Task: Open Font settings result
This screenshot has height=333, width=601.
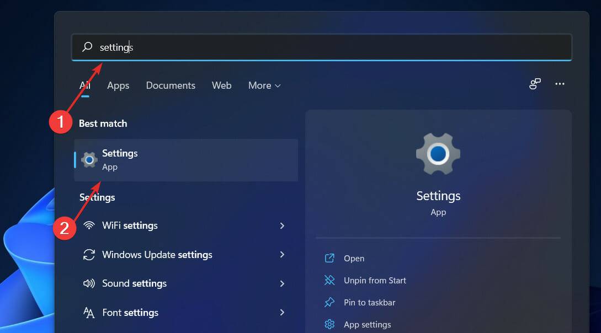Action: click(186, 313)
